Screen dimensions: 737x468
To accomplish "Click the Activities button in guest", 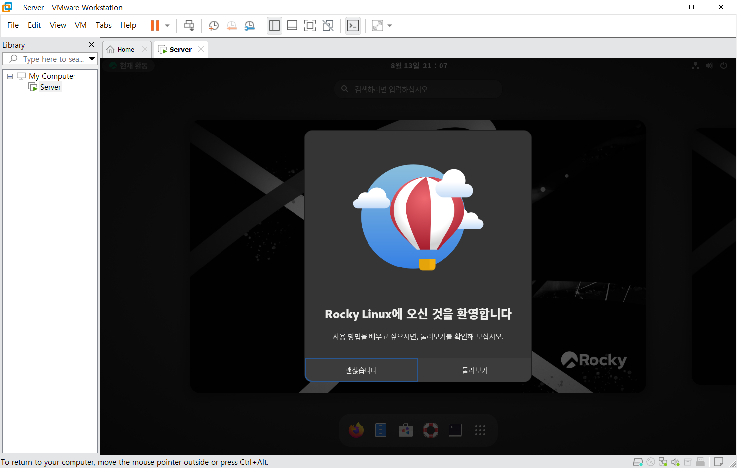I will [129, 66].
